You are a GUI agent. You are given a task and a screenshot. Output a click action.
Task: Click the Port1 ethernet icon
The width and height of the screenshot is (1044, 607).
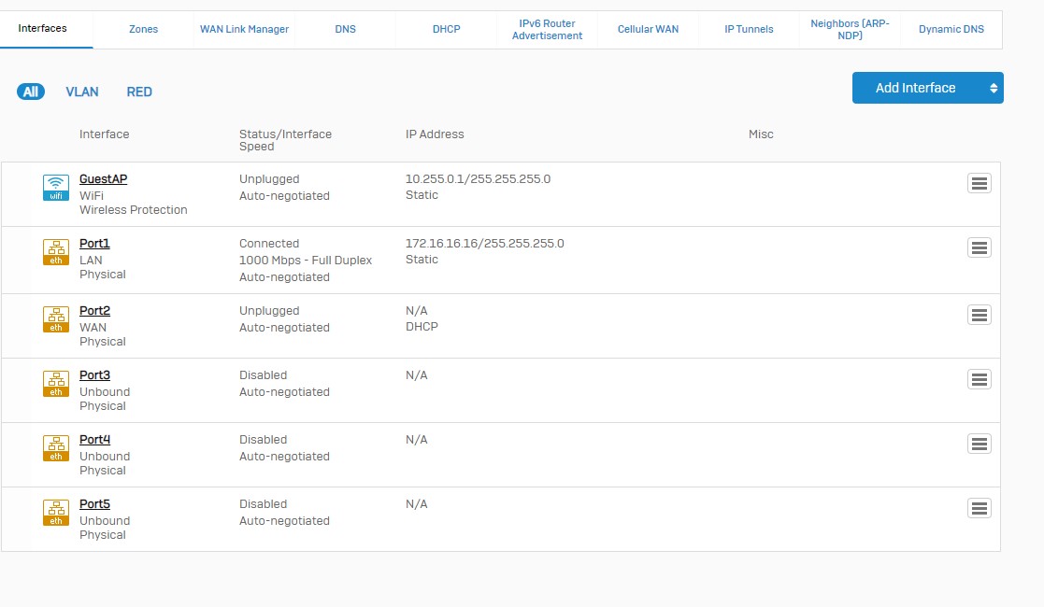point(56,252)
